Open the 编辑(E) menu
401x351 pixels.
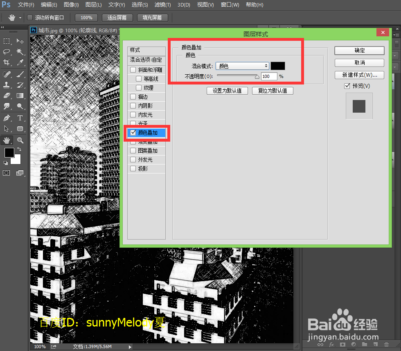[x=49, y=5]
